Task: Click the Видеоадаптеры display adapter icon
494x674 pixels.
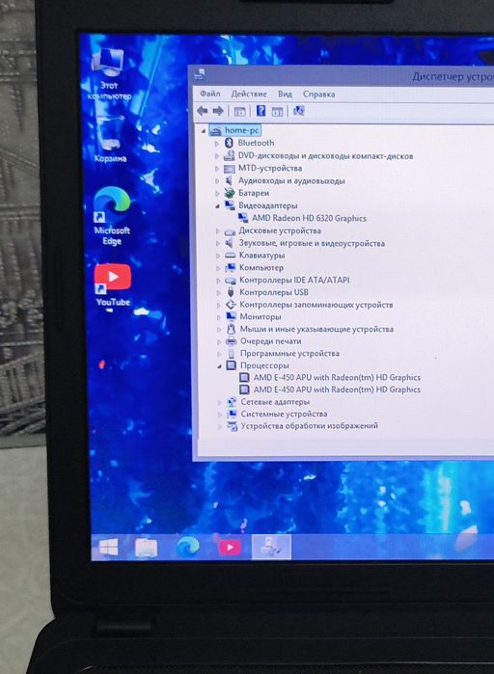Action: coord(230,205)
